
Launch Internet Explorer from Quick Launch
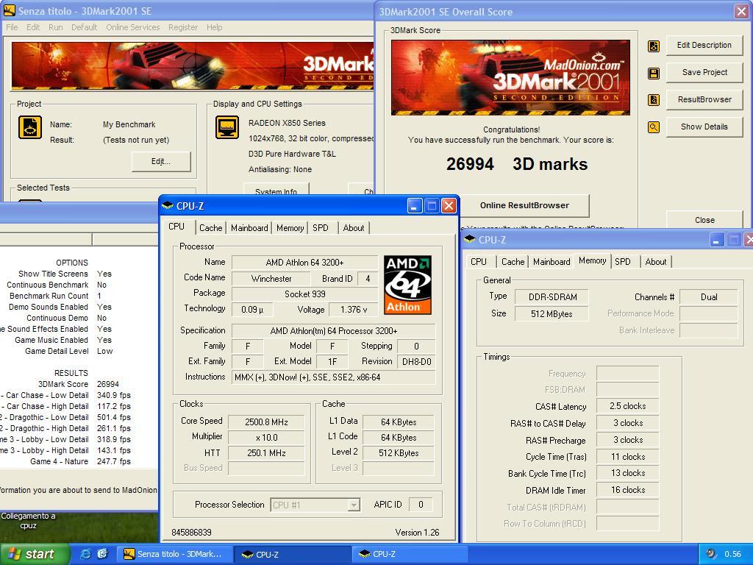pos(85,554)
